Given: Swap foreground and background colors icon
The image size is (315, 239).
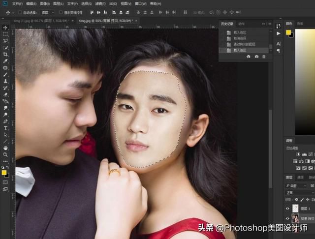Looking at the screenshot, I should point(8,167).
